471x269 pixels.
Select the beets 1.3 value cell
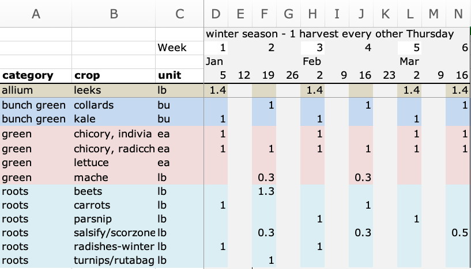265,191
